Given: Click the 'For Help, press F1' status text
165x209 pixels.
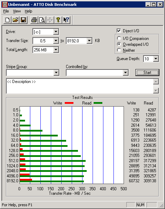Looking at the screenshot, I should [17, 205].
